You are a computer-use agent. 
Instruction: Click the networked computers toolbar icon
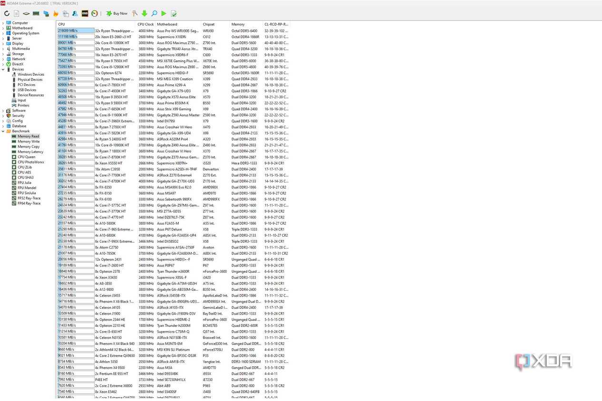coord(46,13)
